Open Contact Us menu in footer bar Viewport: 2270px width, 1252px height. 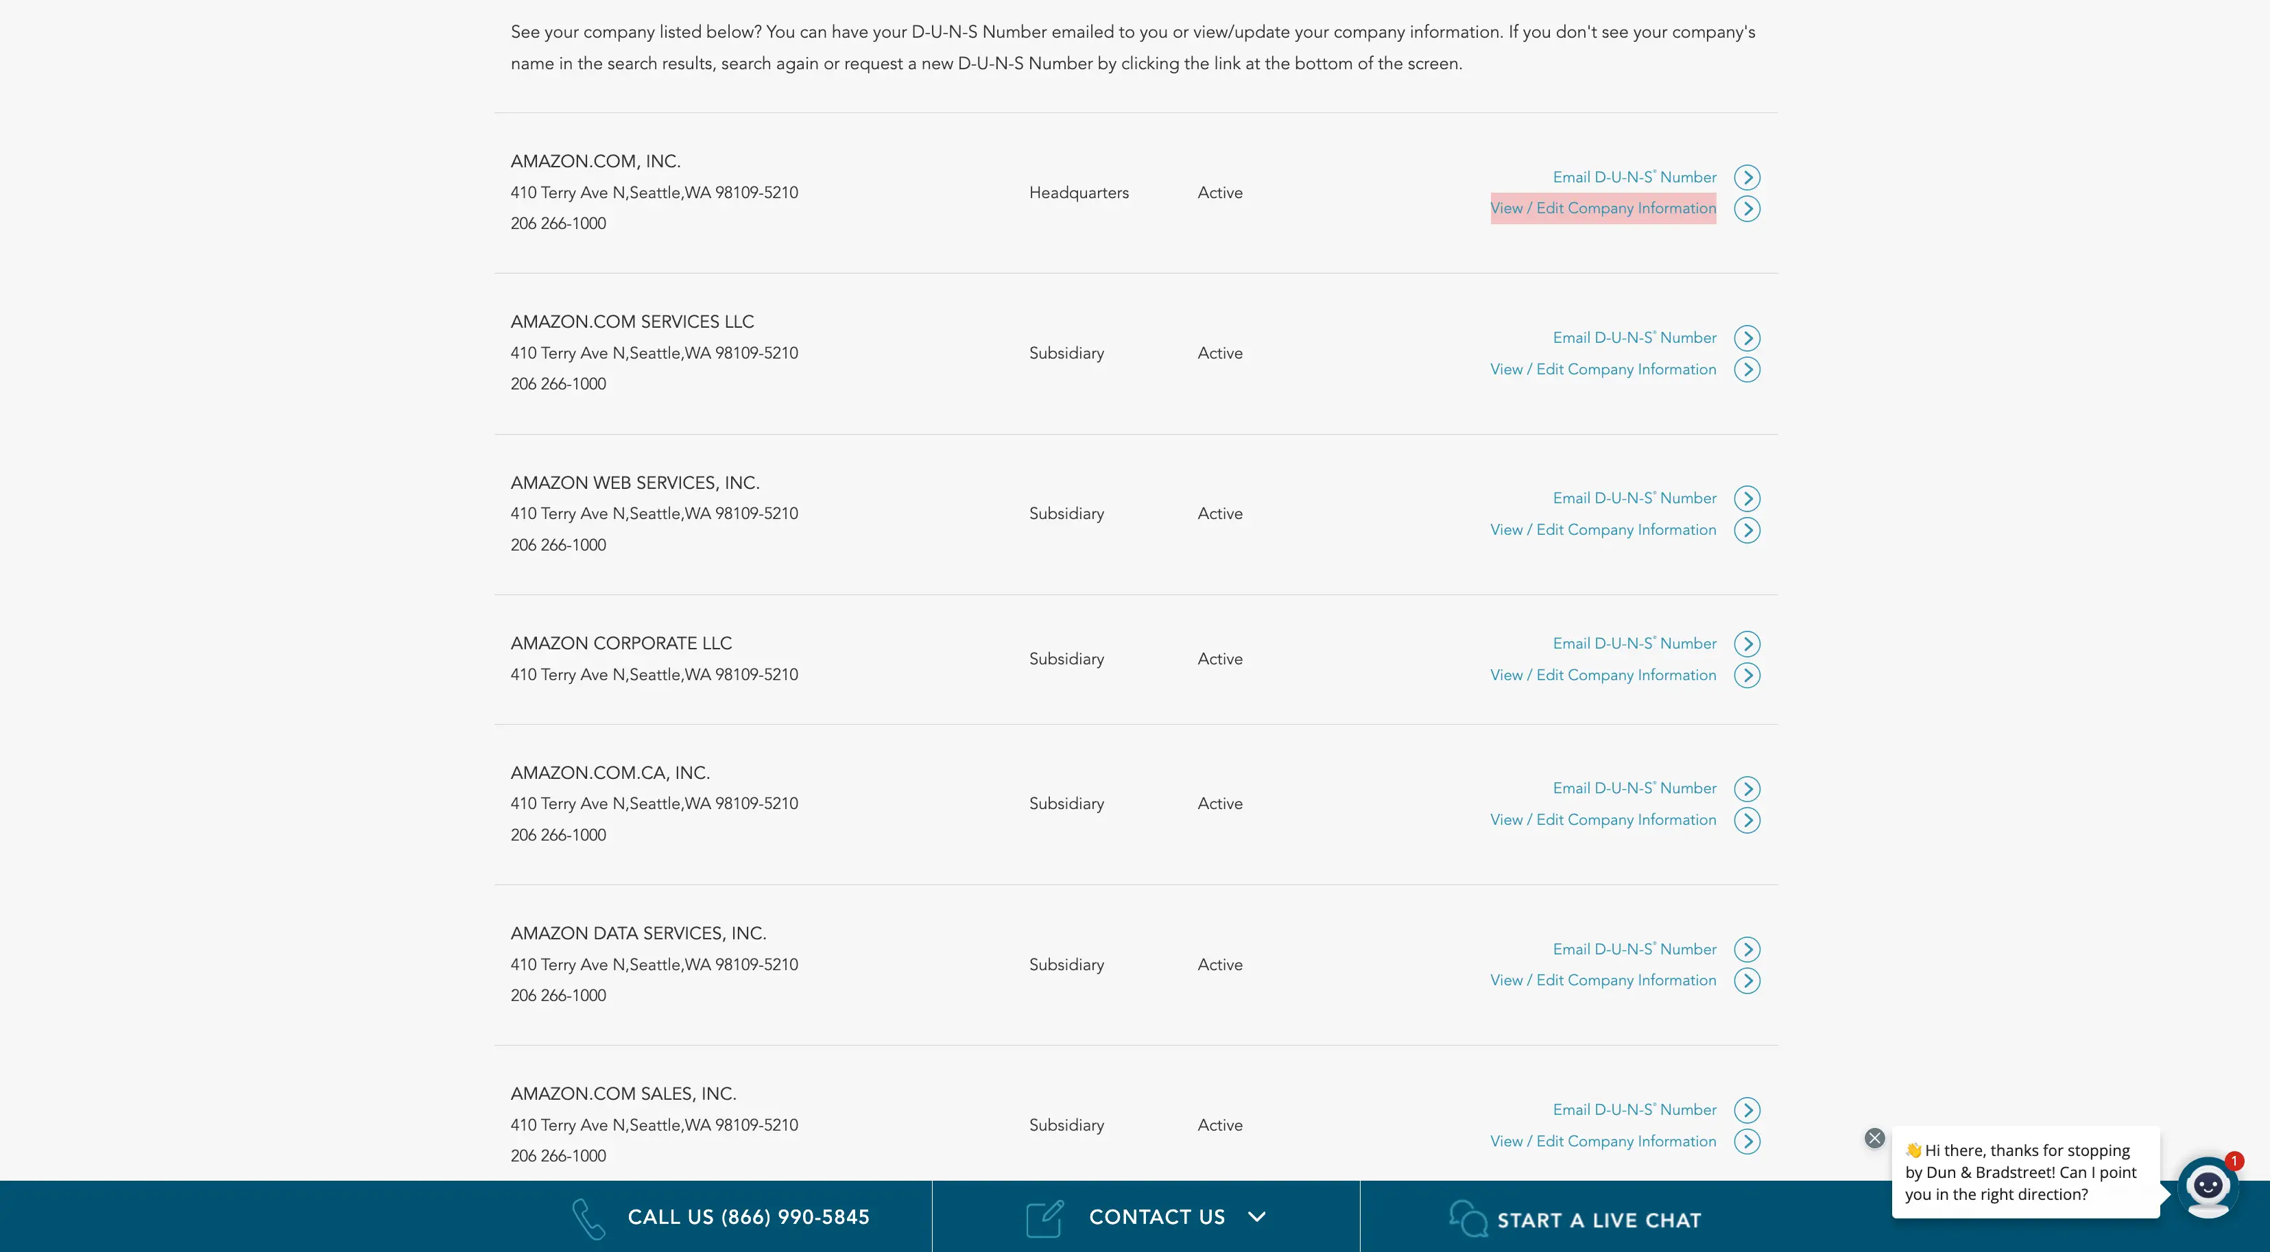(x=1156, y=1217)
